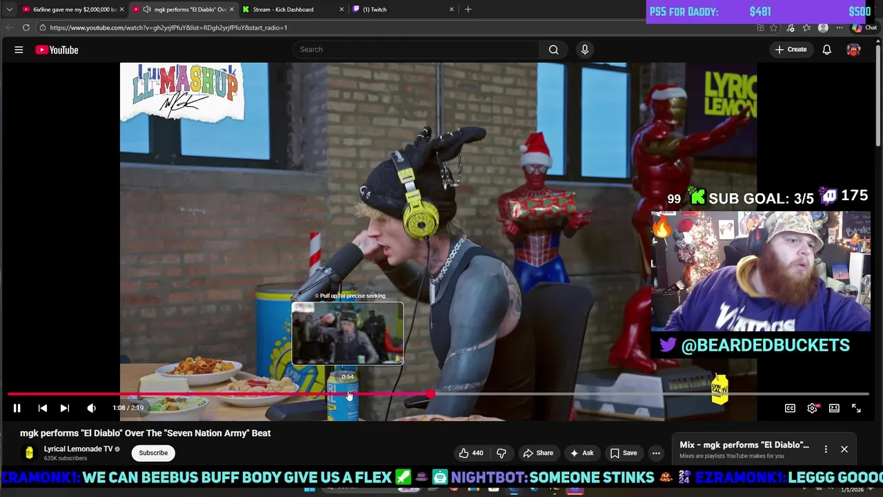Open the tab actions dropdown
Viewport: 883px width, 497px height.
pos(9,10)
